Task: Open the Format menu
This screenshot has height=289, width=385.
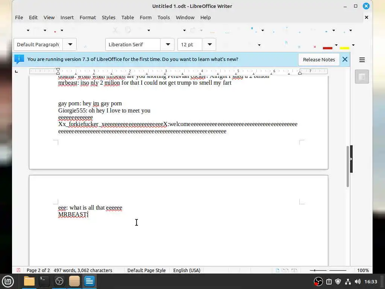Action: (88, 17)
